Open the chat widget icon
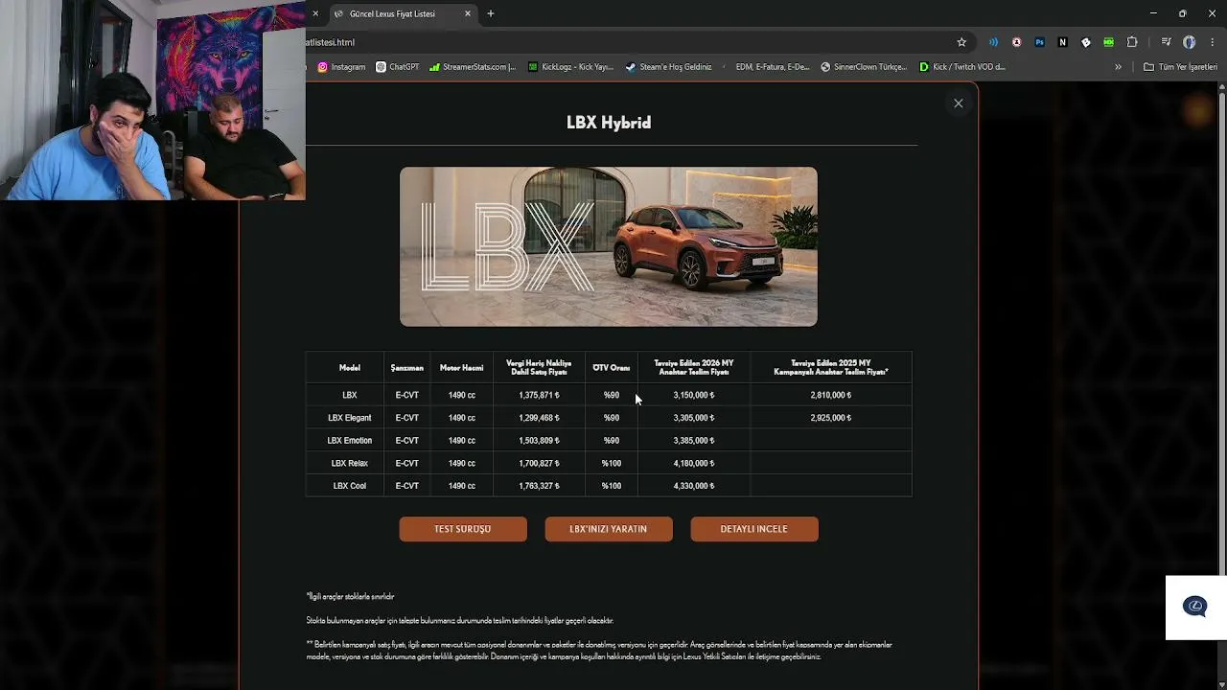 click(x=1195, y=606)
